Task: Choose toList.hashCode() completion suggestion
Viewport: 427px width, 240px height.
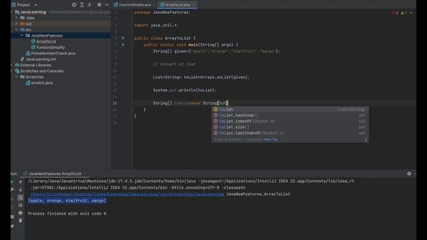Action: (x=290, y=115)
